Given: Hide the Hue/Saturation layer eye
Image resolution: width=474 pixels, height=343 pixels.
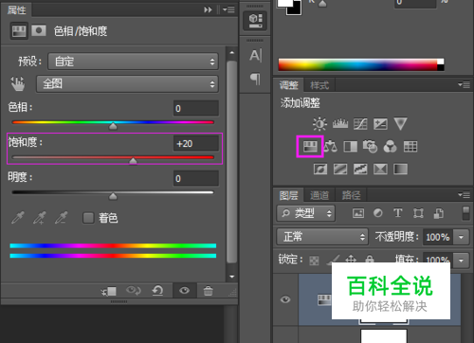Looking at the screenshot, I should 285,299.
